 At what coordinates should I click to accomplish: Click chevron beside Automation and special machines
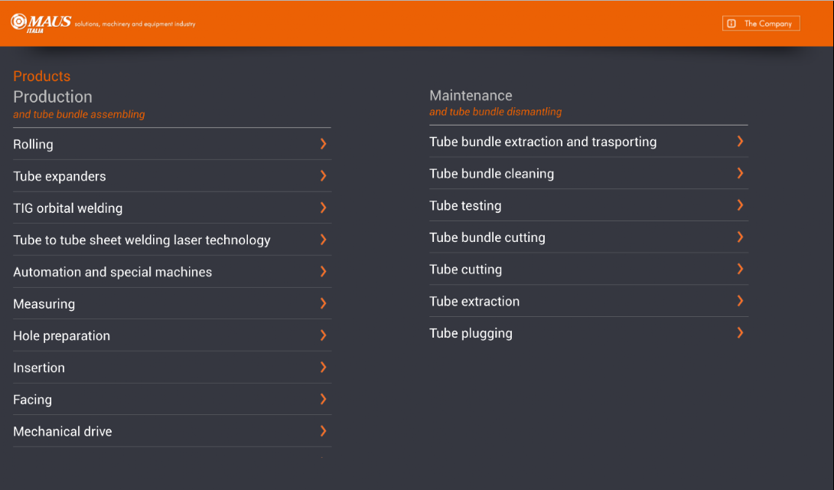324,271
